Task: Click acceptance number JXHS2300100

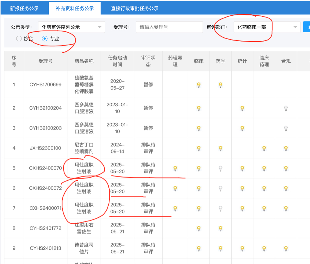Action: [x=45, y=148]
